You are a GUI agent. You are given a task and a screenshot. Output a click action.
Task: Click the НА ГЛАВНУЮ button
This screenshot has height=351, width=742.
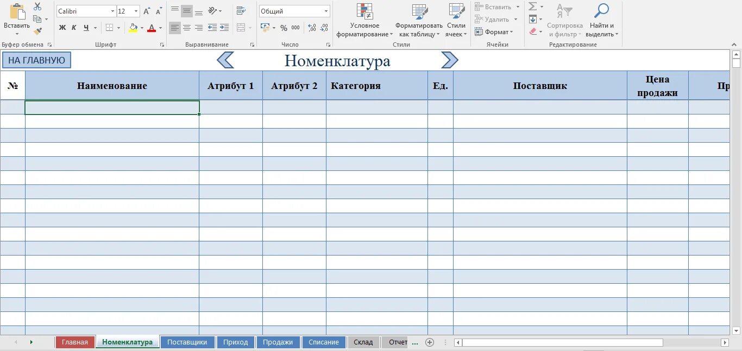[36, 60]
